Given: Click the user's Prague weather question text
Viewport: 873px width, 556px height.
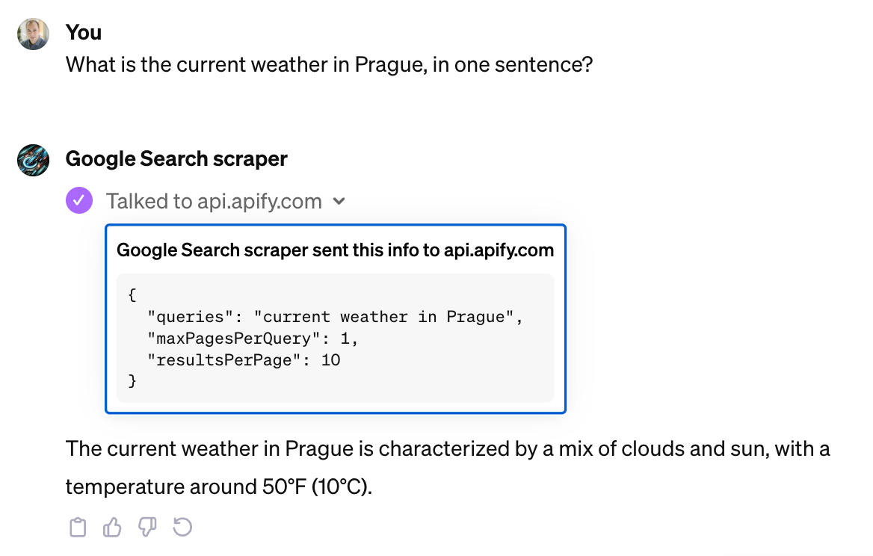Looking at the screenshot, I should (329, 64).
